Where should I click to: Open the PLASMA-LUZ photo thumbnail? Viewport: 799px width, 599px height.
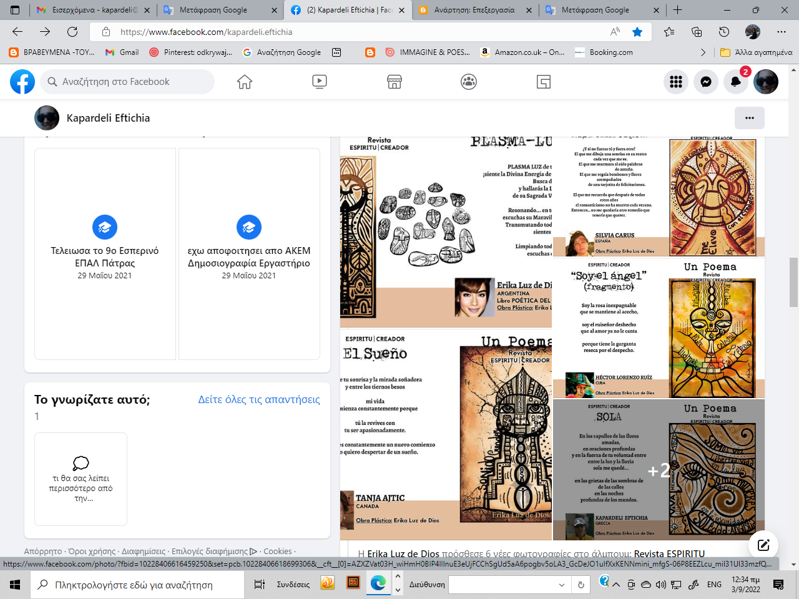pyautogui.click(x=446, y=232)
